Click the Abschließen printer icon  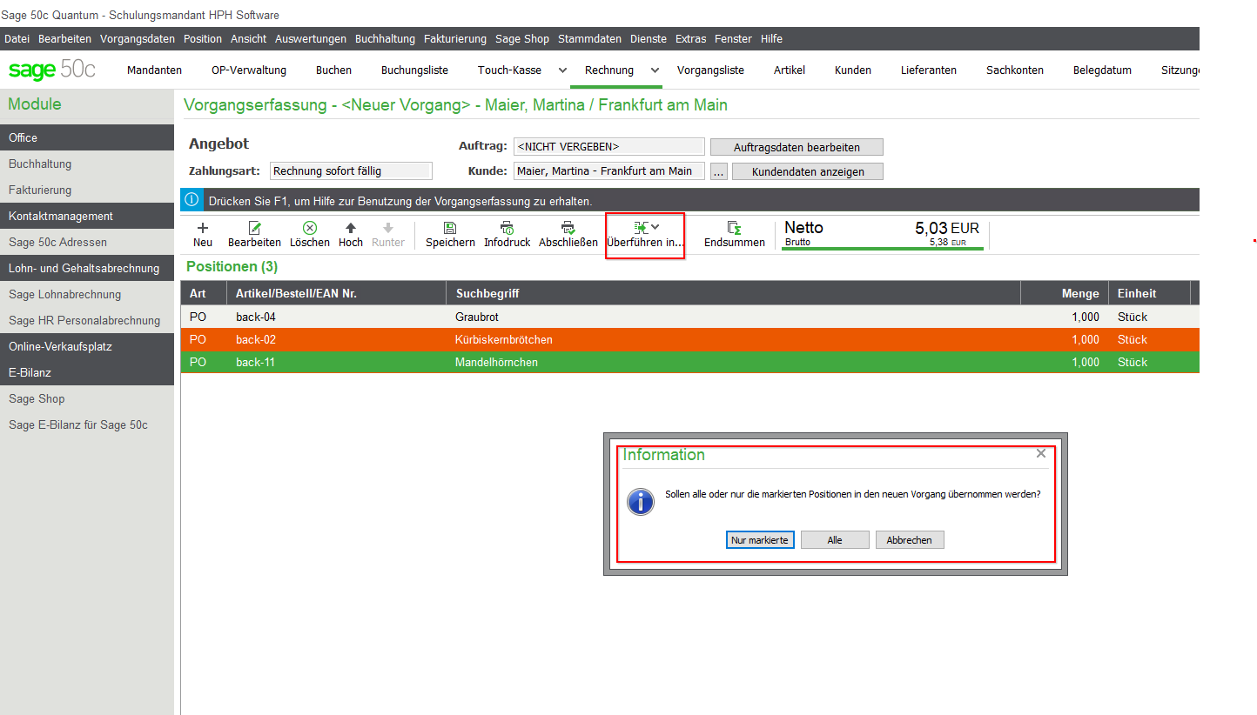568,228
